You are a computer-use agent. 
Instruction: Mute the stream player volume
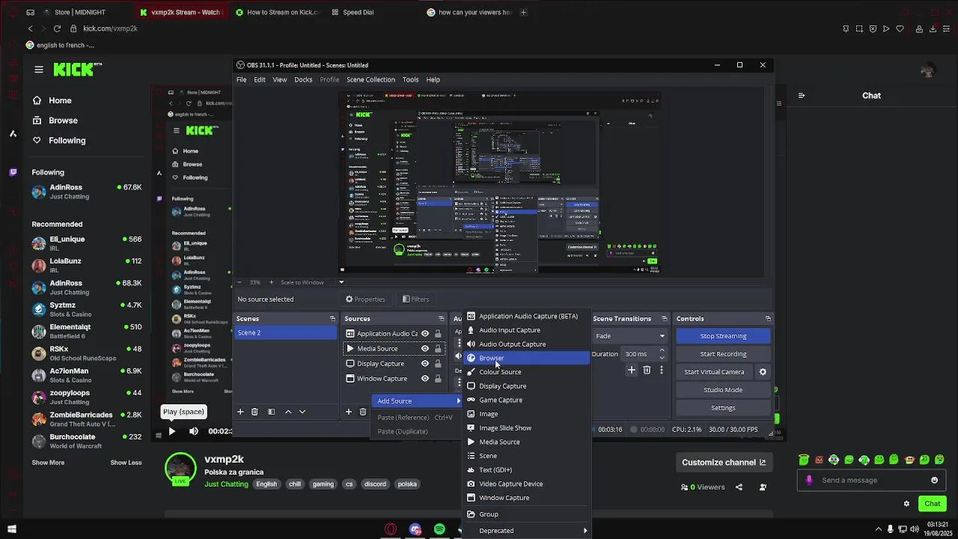tap(194, 431)
